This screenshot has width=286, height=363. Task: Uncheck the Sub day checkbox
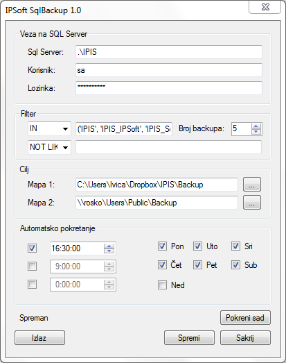(235, 265)
